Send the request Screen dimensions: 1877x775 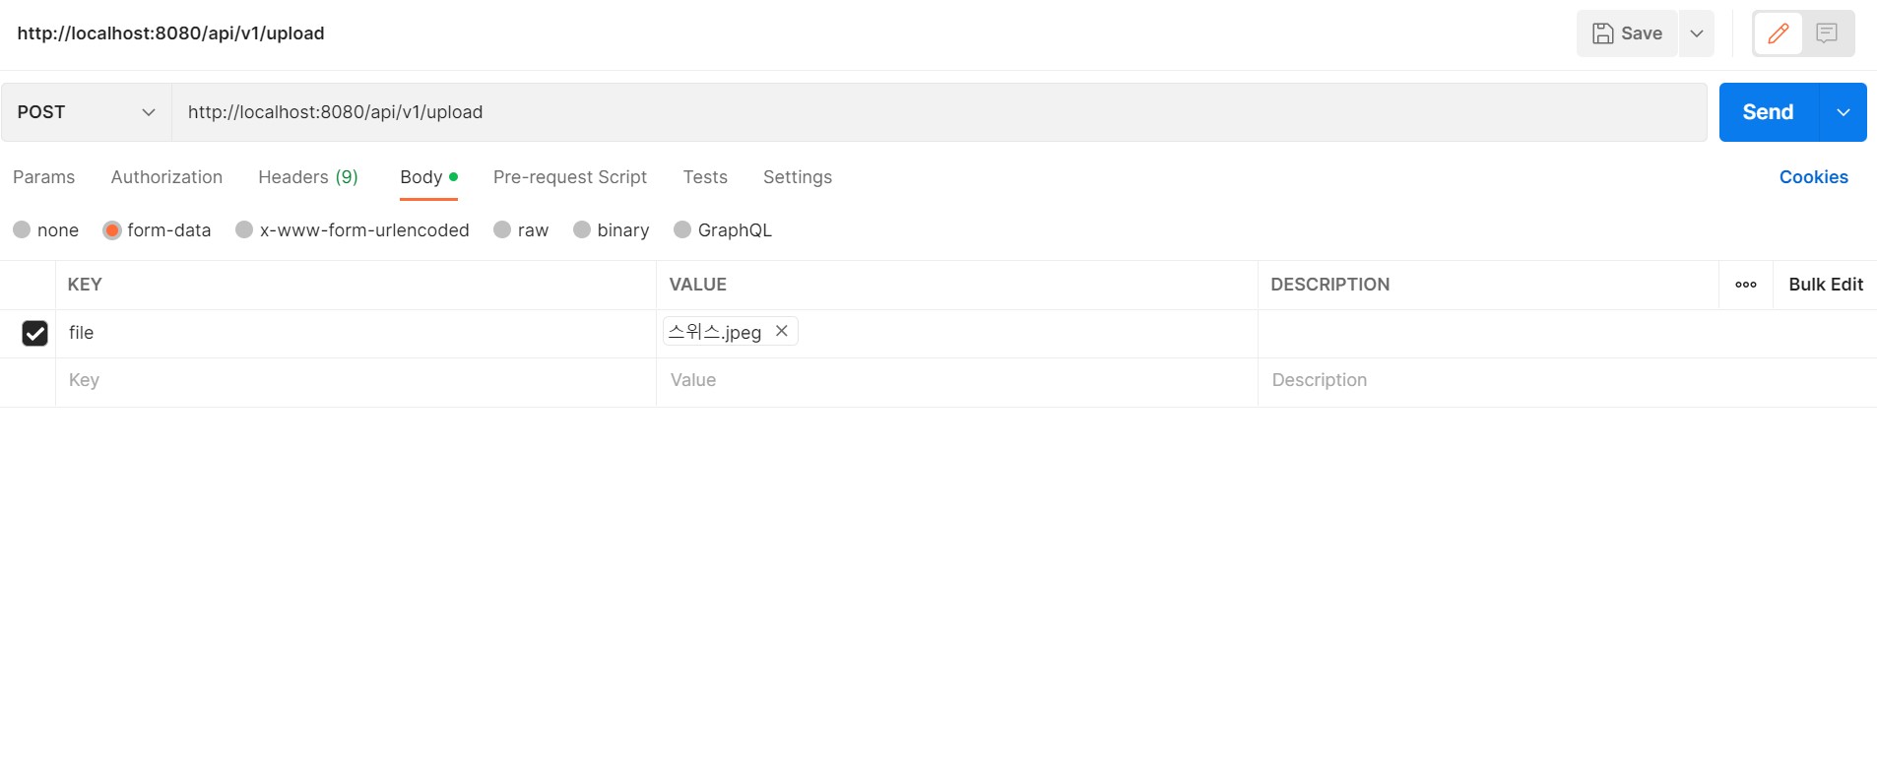coord(1769,112)
